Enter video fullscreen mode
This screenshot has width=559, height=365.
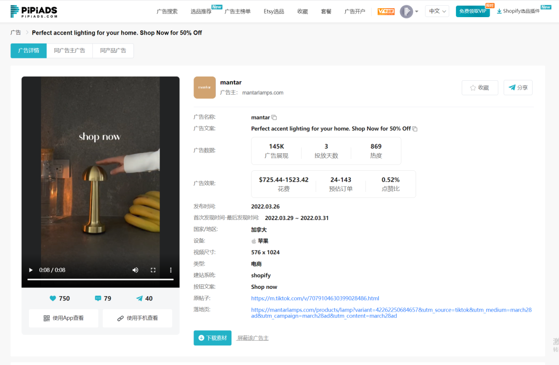pos(153,270)
